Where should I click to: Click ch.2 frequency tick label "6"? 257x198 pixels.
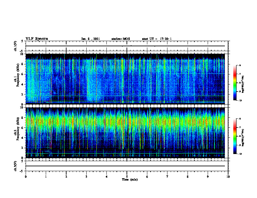click(23, 128)
